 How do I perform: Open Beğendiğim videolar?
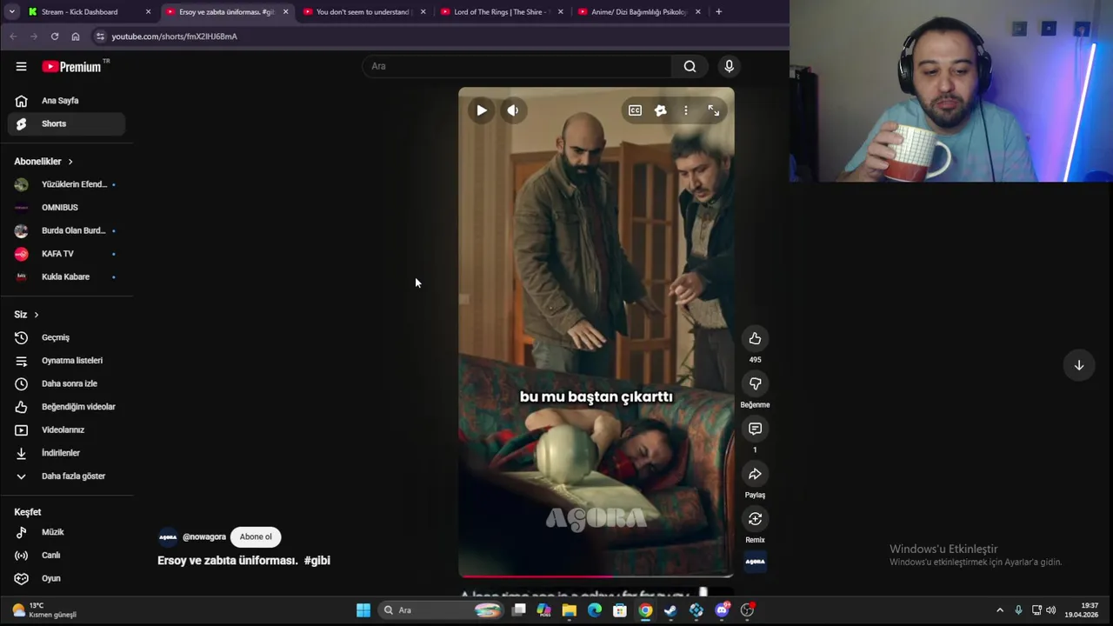click(x=67, y=407)
